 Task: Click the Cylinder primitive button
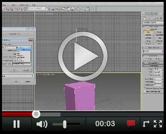pos(148,38)
